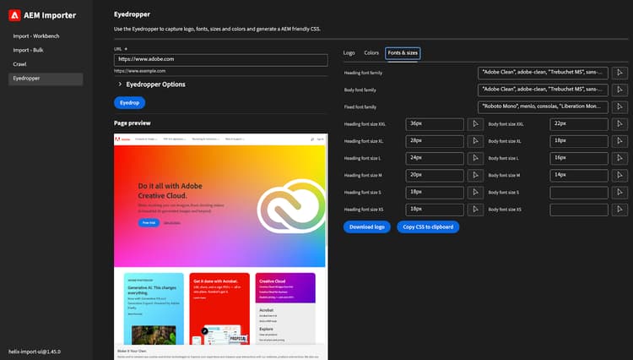Click the Heading font family field
This screenshot has width=633, height=360.
click(x=543, y=73)
